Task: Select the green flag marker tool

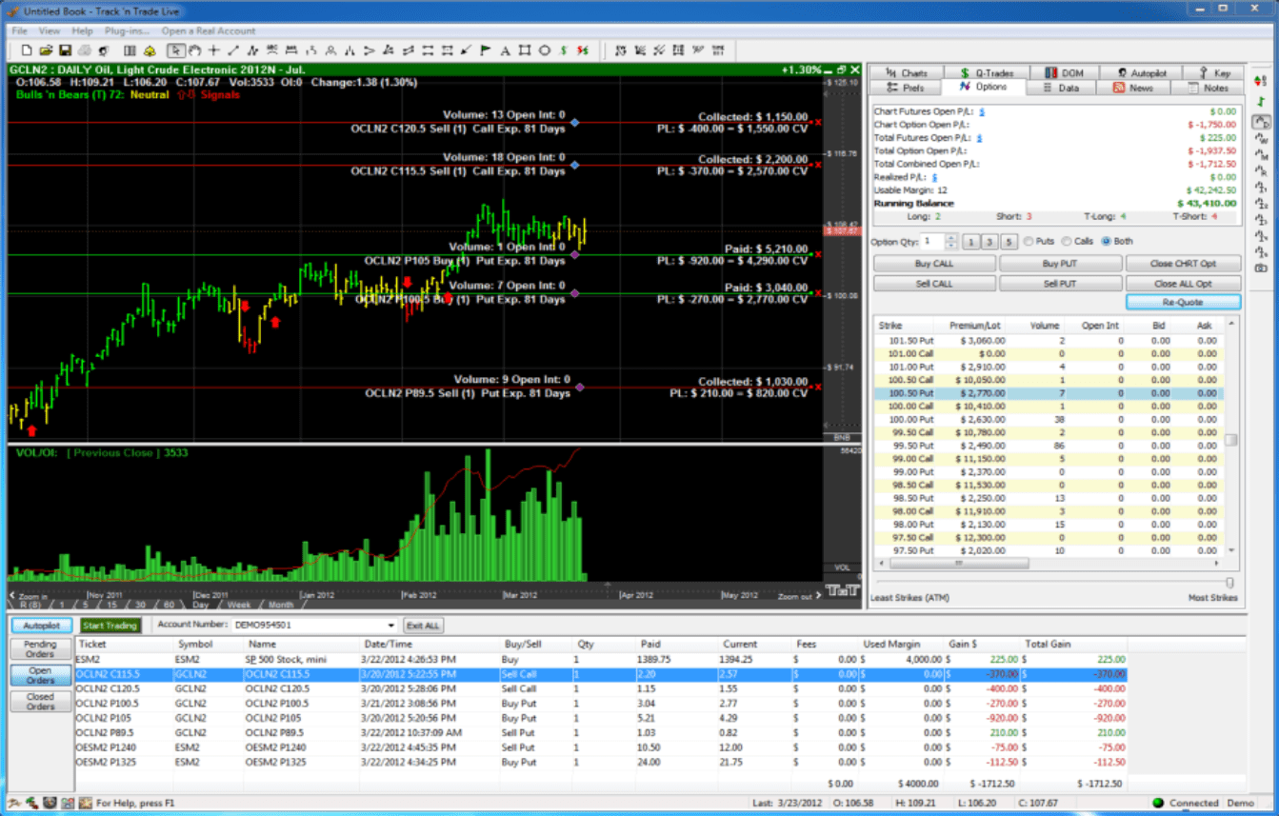Action: pos(485,50)
